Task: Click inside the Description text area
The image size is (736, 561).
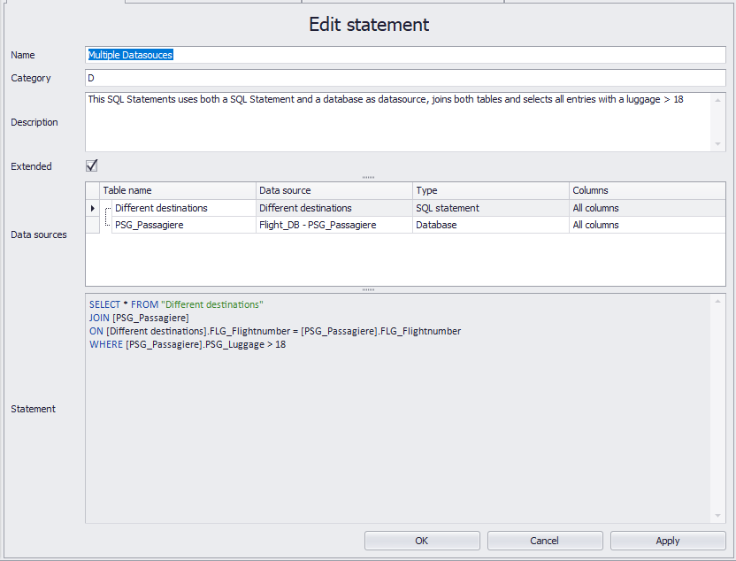Action: (398, 122)
